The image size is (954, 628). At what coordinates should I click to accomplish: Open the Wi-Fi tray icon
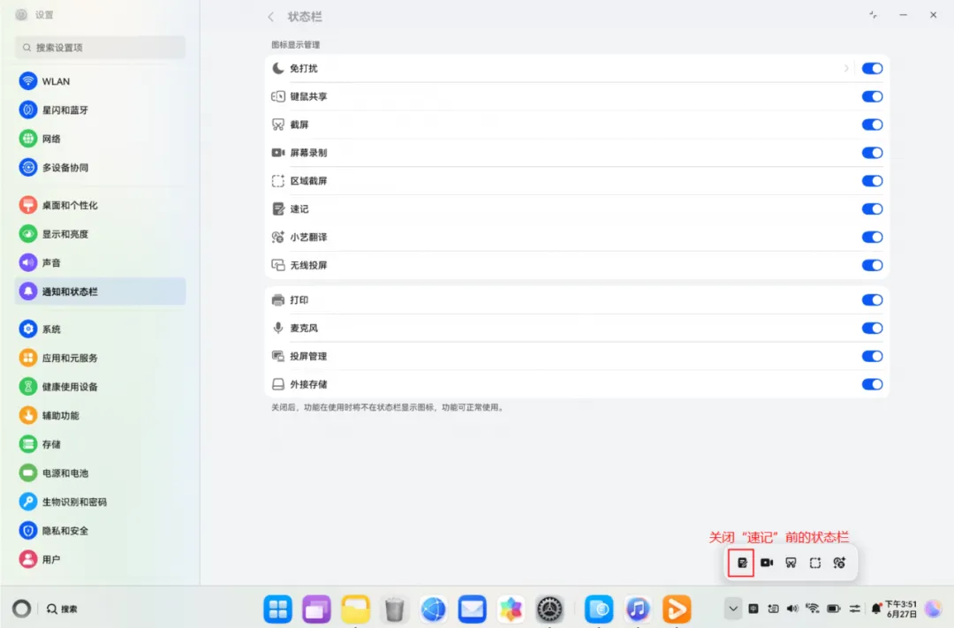tap(813, 609)
